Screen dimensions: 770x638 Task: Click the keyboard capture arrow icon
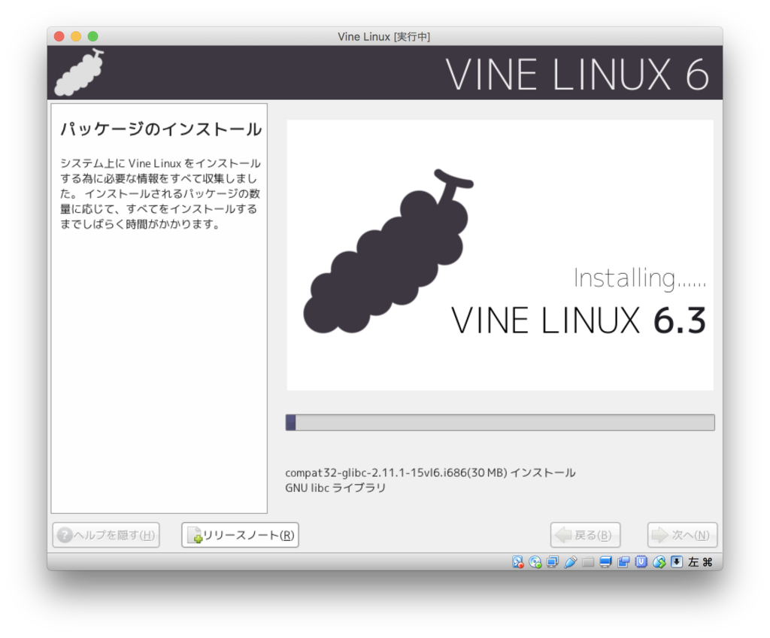click(677, 562)
